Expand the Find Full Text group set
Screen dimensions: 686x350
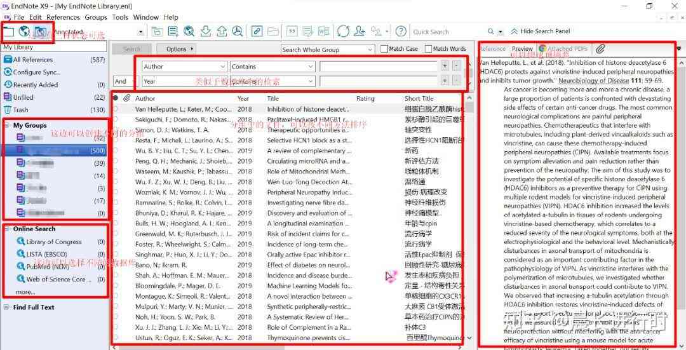tap(7, 307)
